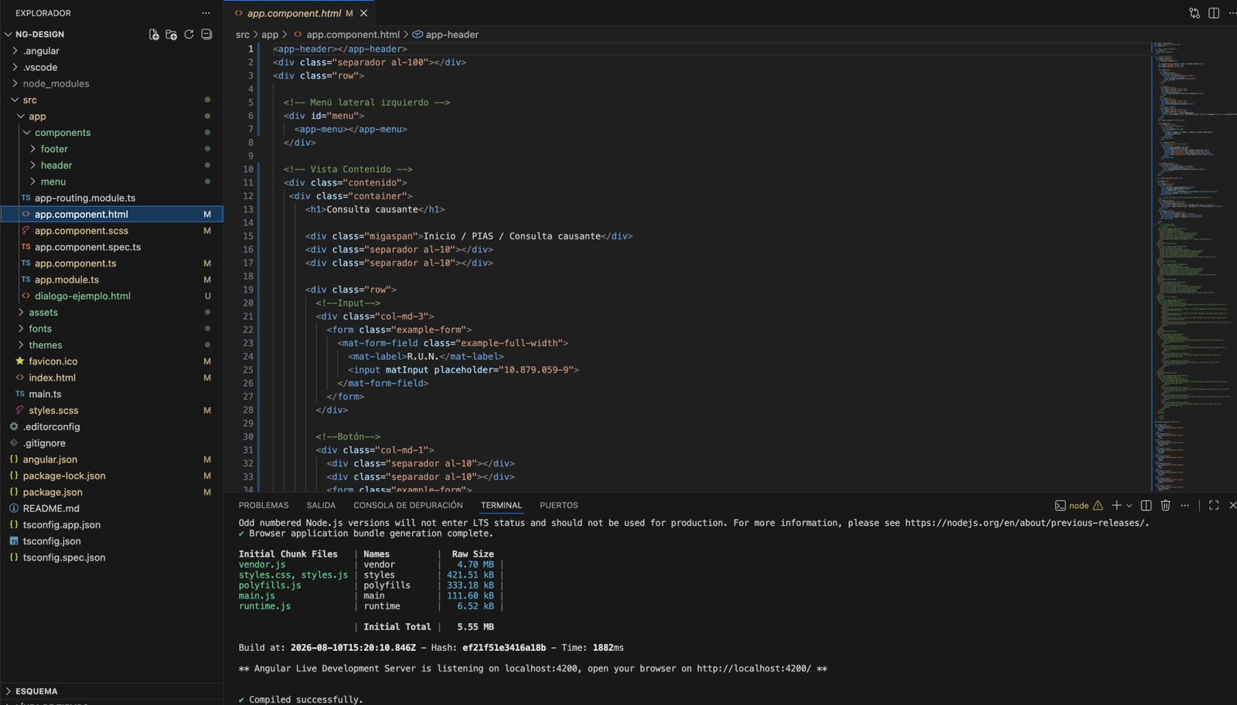This screenshot has width=1237, height=705.
Task: Expand the ESQUEMA section
Action: pos(111,691)
